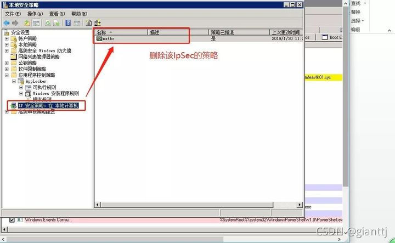
Task: Expand the 本地策略 tree node
Action: tap(7, 44)
